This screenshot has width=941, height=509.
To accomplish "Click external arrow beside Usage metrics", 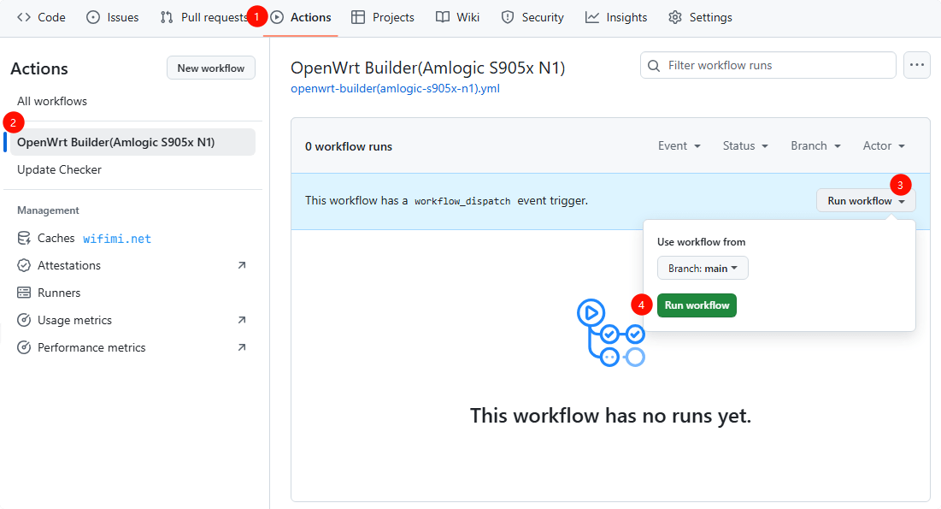I will [242, 320].
